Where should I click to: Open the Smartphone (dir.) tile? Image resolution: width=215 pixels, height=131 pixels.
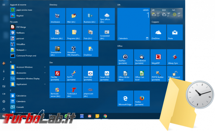(x=57, y=49)
